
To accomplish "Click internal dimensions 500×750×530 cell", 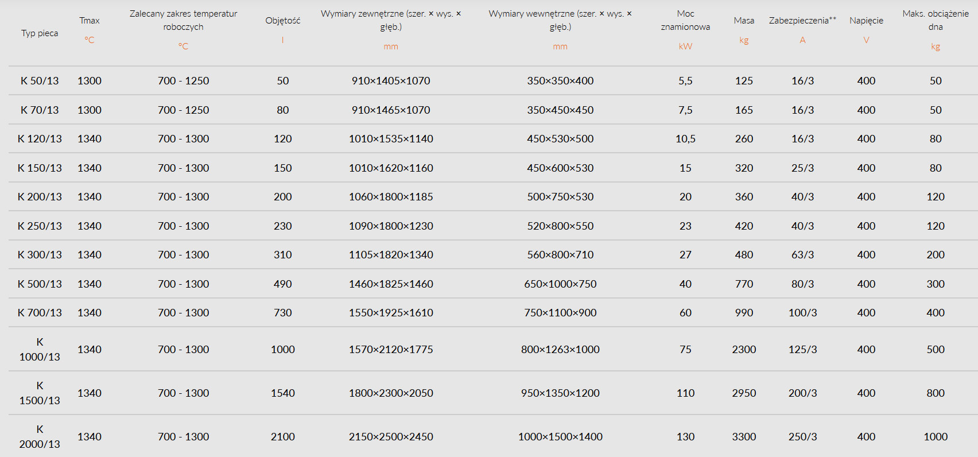I will tap(560, 197).
